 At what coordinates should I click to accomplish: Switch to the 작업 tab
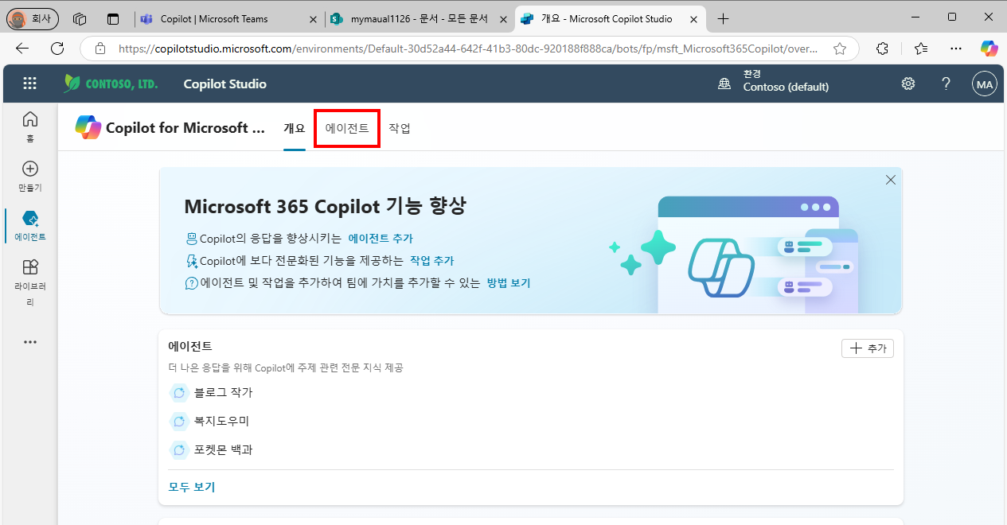tap(400, 128)
